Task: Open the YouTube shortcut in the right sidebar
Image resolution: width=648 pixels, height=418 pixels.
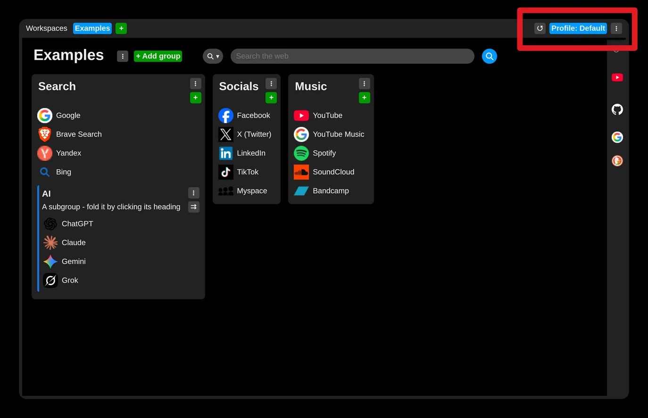Action: pos(617,77)
